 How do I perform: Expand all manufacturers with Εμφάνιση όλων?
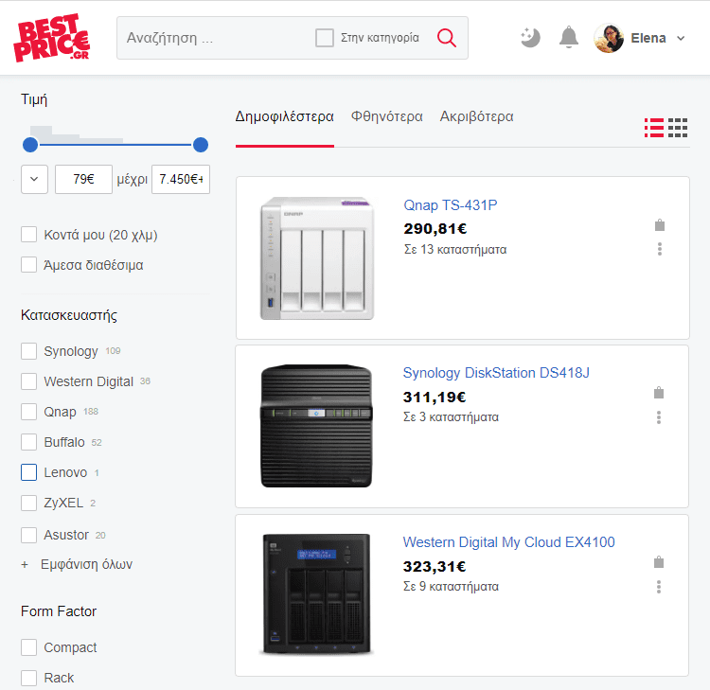click(x=86, y=564)
